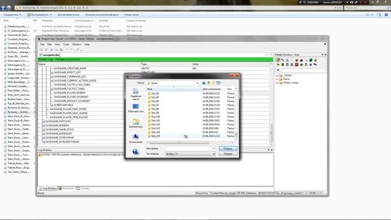The image size is (391, 220).
Task: Open the palette filter arrow menu
Action: [x=278, y=70]
